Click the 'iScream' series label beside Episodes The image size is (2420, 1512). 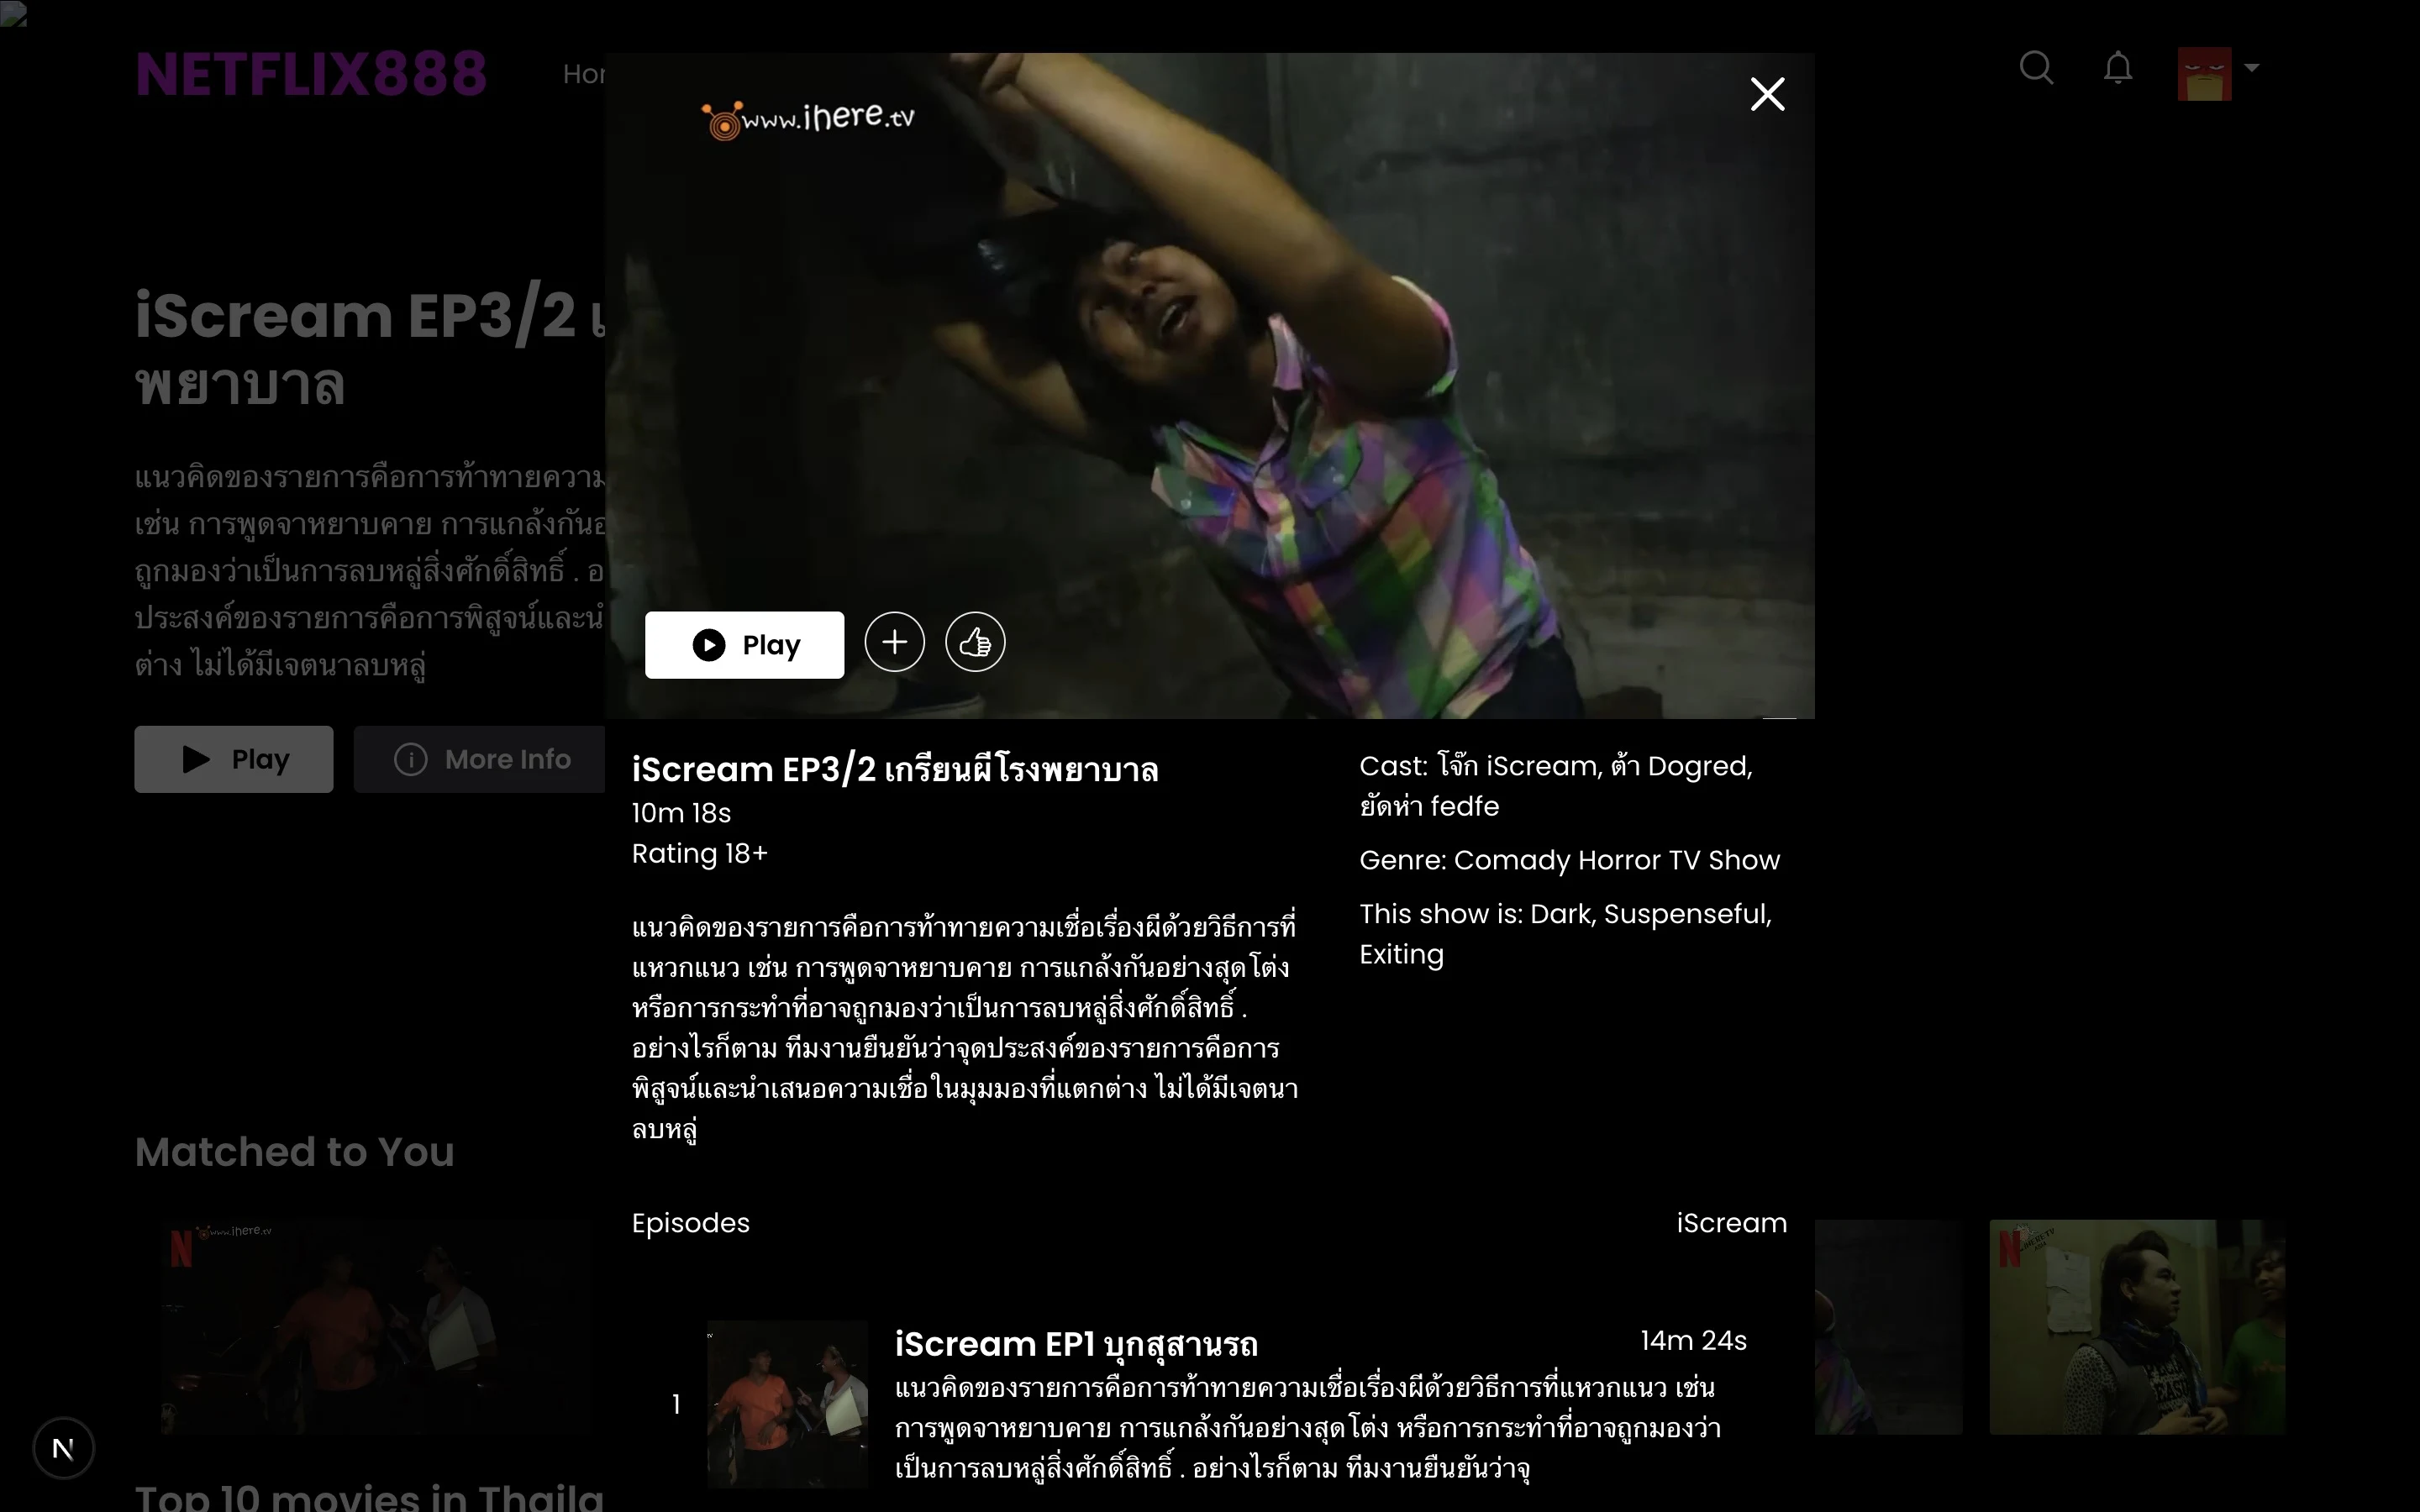[x=1731, y=1223]
